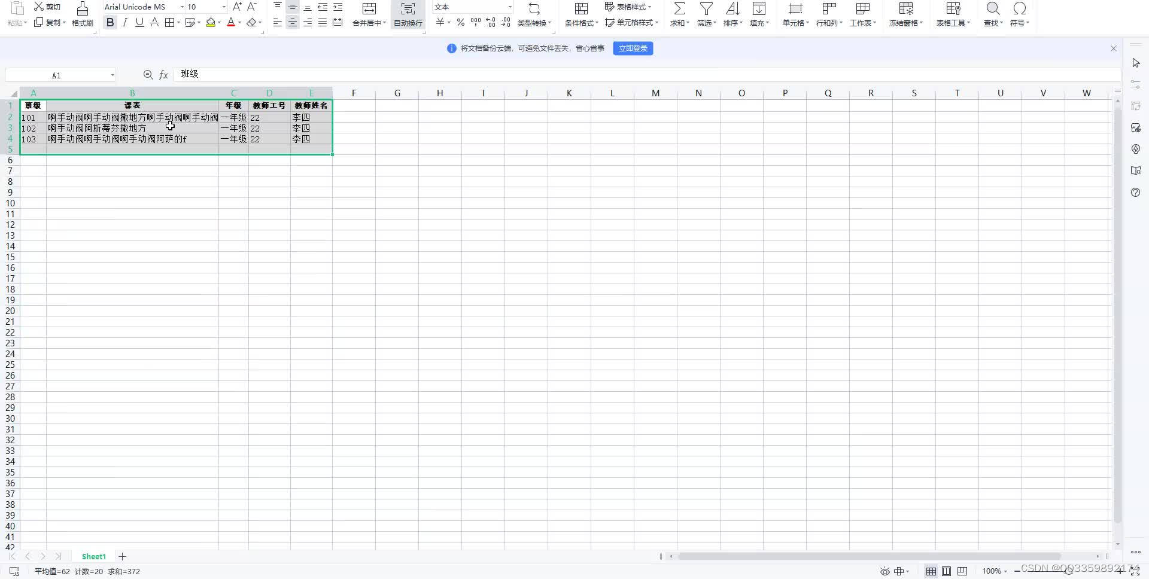Click the red font color icon
Image resolution: width=1149 pixels, height=579 pixels.
pyautogui.click(x=231, y=23)
